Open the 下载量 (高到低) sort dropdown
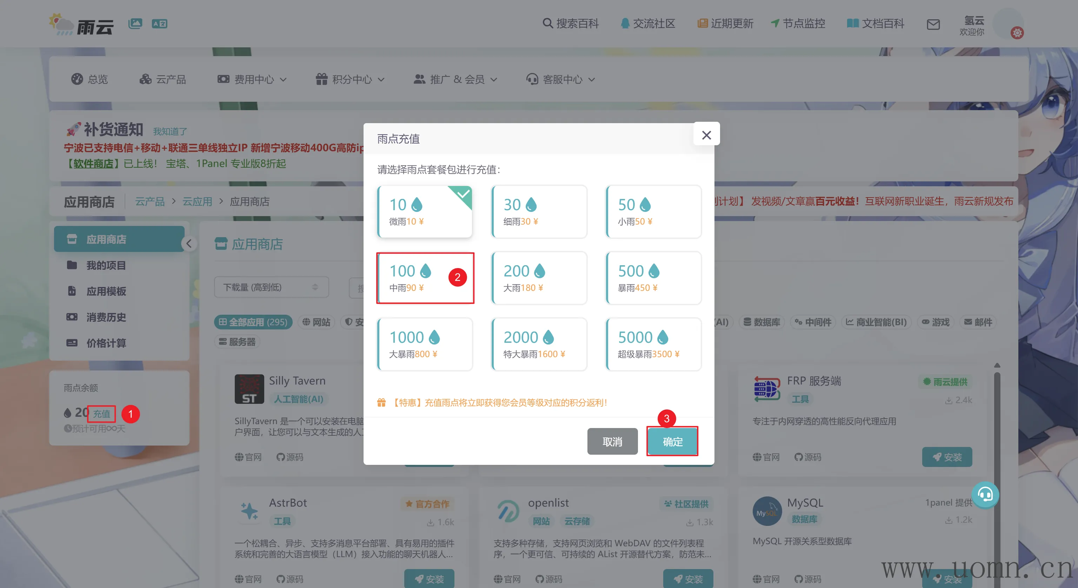The height and width of the screenshot is (588, 1078). 271,287
